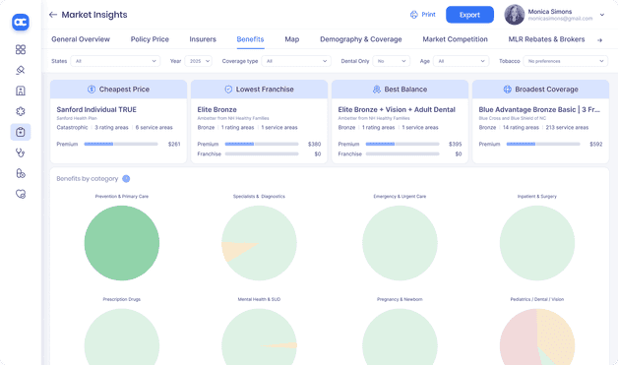Click Monica Simons profile avatar
Image resolution: width=618 pixels, height=365 pixels.
(515, 15)
